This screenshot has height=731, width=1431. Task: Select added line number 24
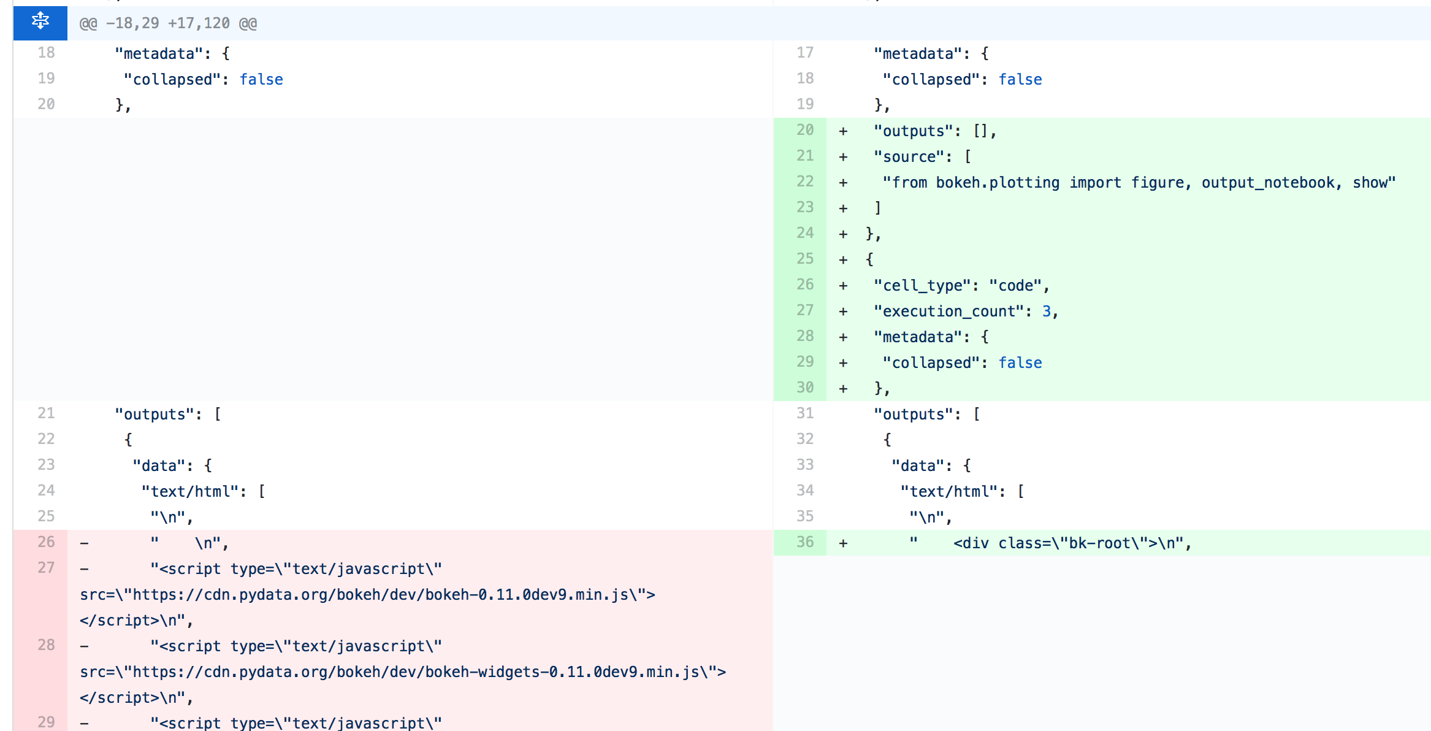(805, 233)
